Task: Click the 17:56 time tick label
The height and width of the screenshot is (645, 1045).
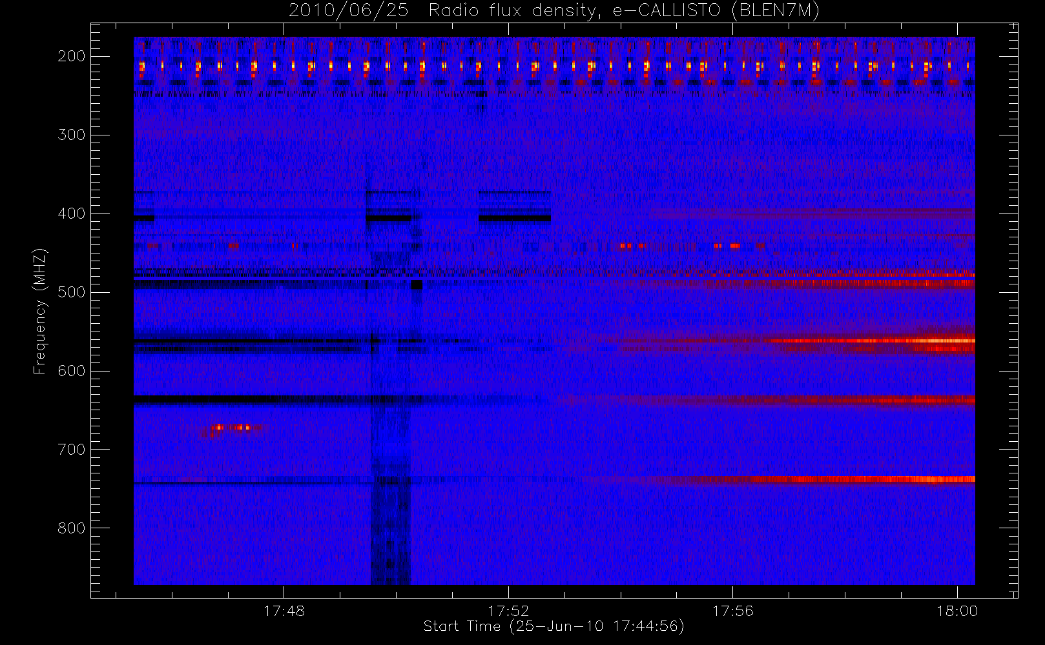Action: click(733, 611)
